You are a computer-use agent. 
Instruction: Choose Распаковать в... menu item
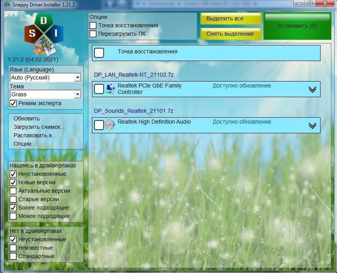pos(35,136)
